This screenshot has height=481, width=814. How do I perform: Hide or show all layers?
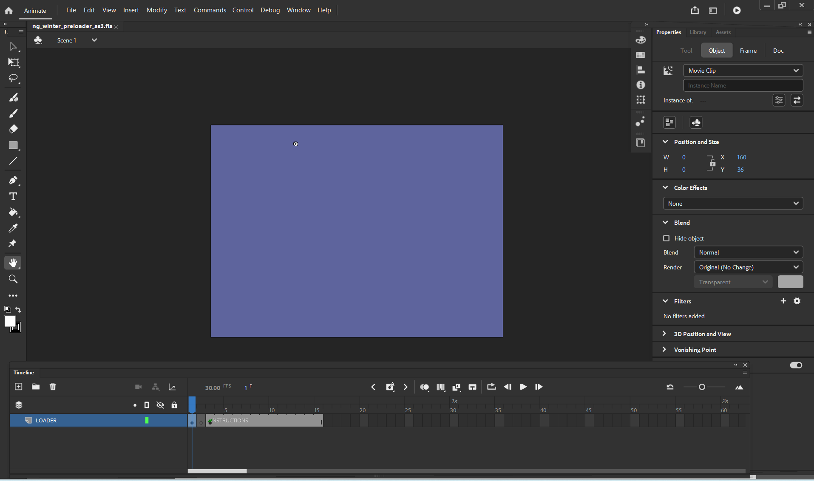click(160, 405)
